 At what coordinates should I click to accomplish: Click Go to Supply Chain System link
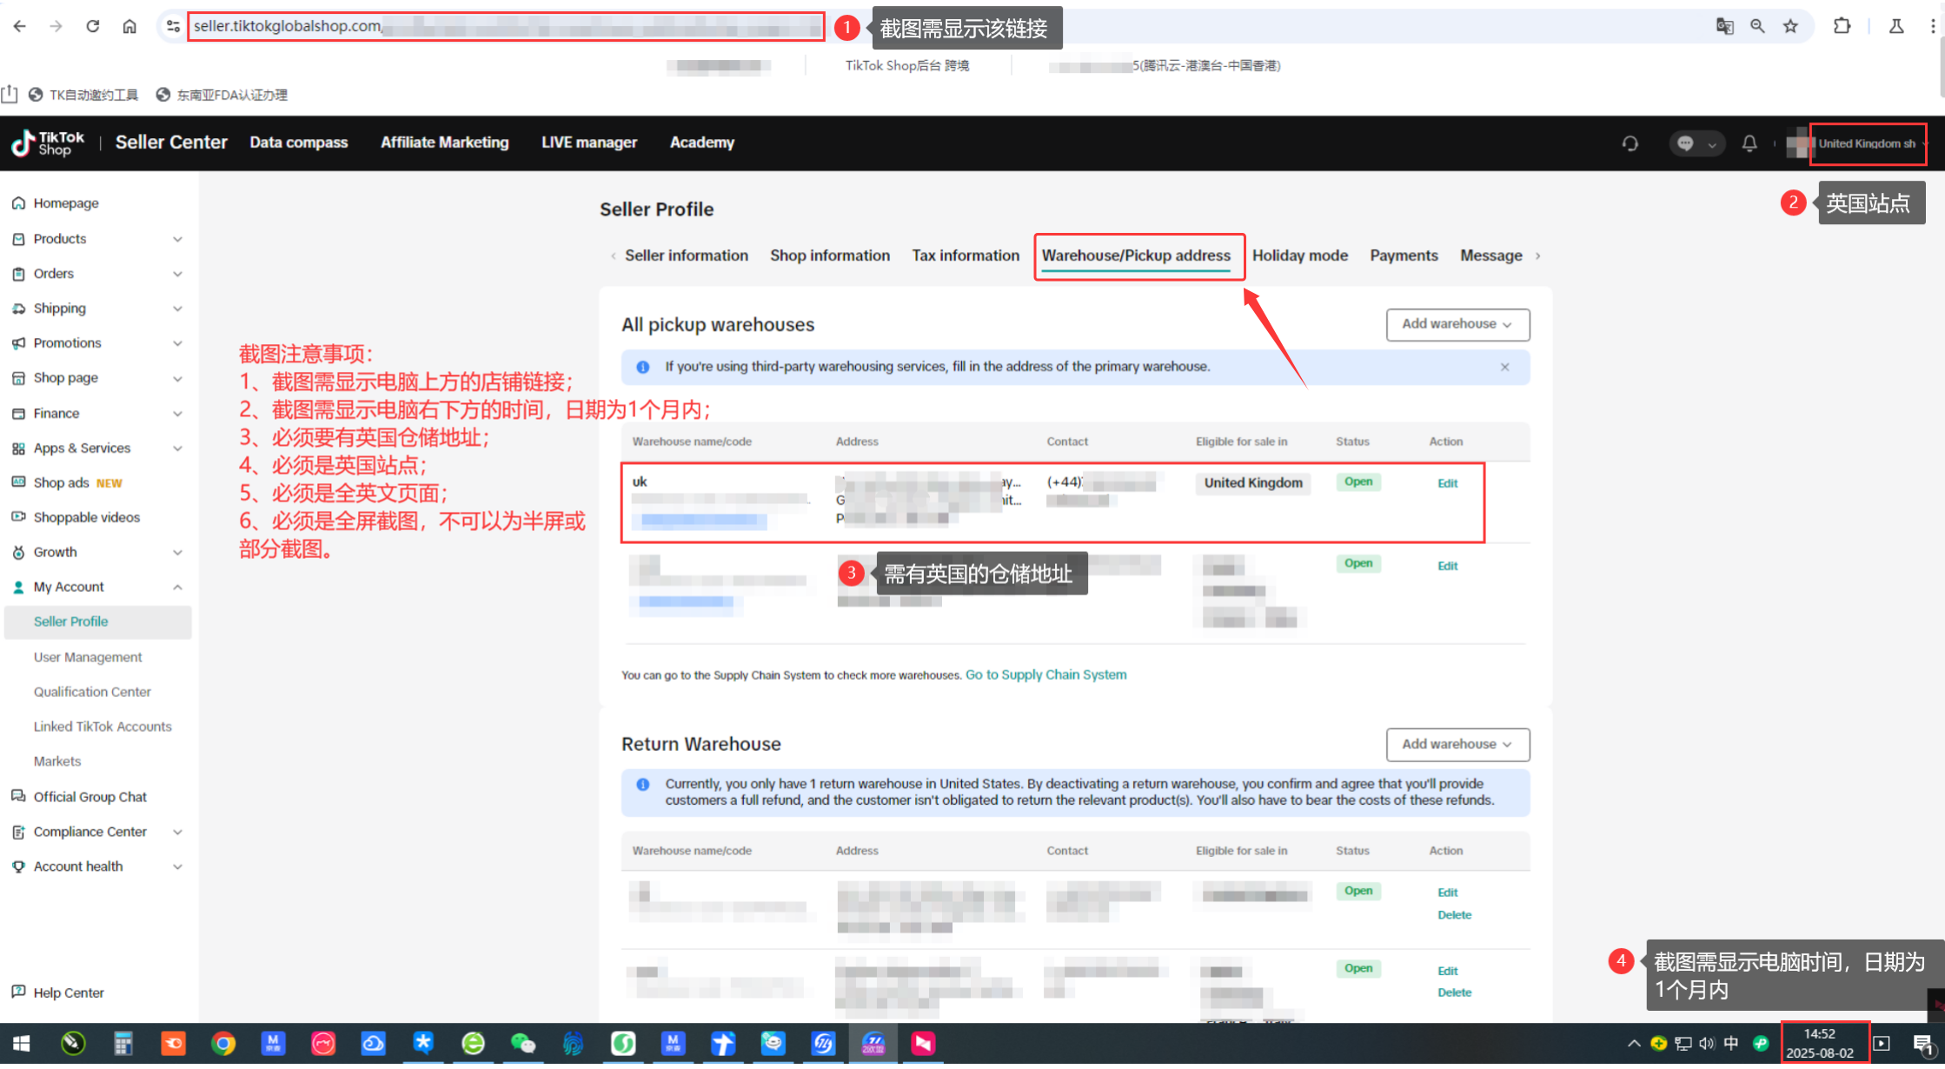click(1046, 675)
